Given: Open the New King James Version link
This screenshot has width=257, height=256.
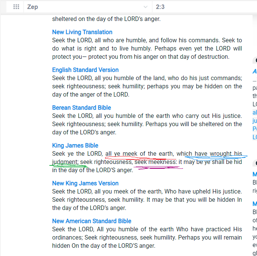Looking at the screenshot, I should pyautogui.click(x=85, y=183).
